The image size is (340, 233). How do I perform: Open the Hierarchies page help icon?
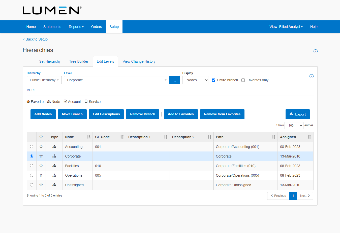point(315,51)
